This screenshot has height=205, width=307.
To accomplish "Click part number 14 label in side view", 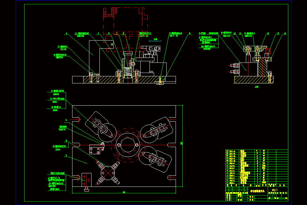I will (285, 33).
